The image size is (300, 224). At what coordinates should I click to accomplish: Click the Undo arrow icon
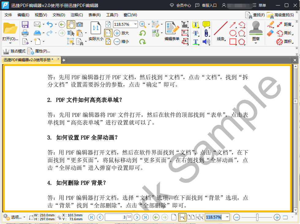point(50,24)
